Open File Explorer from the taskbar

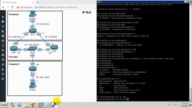pyautogui.click(x=26, y=105)
